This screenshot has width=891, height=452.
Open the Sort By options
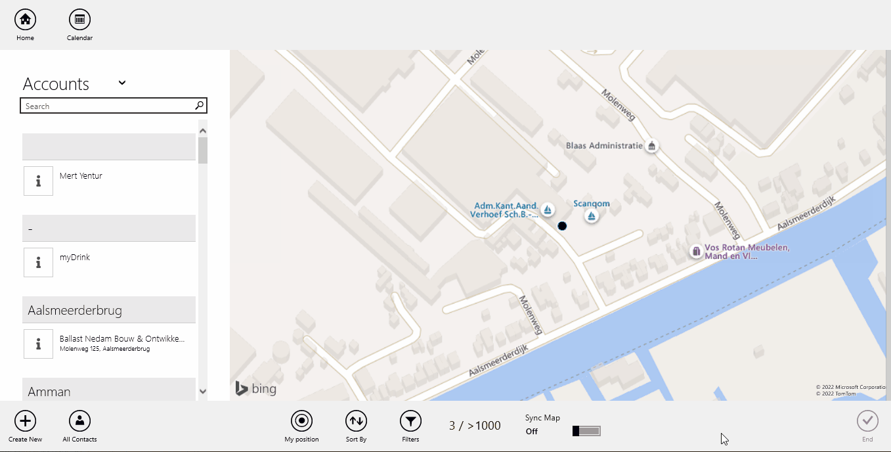click(356, 421)
